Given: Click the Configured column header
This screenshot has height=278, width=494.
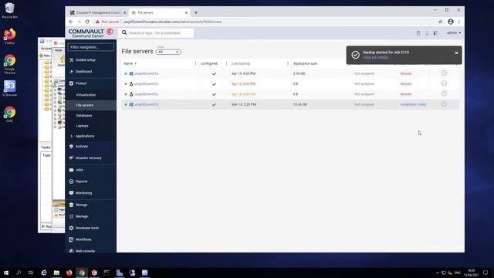Looking at the screenshot, I should (x=209, y=63).
